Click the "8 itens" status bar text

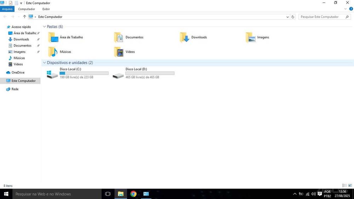point(8,186)
